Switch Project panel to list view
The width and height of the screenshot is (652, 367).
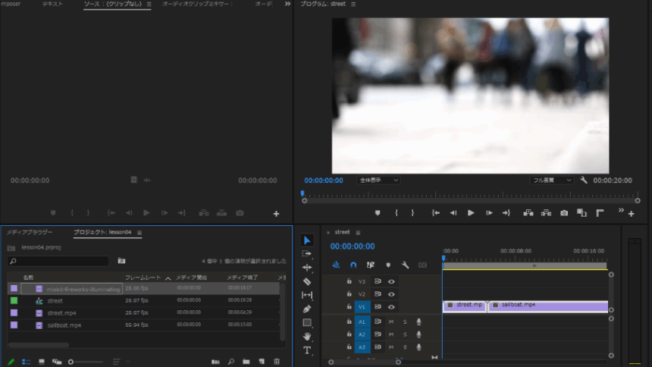[x=26, y=362]
